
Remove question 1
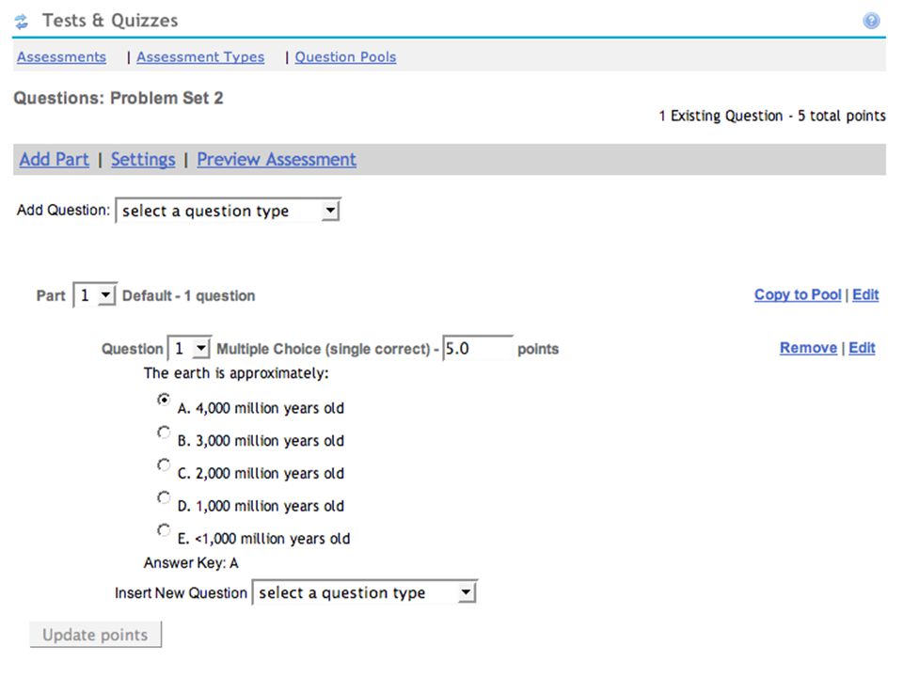(x=808, y=348)
